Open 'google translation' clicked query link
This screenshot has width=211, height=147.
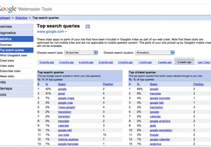tap(161, 130)
